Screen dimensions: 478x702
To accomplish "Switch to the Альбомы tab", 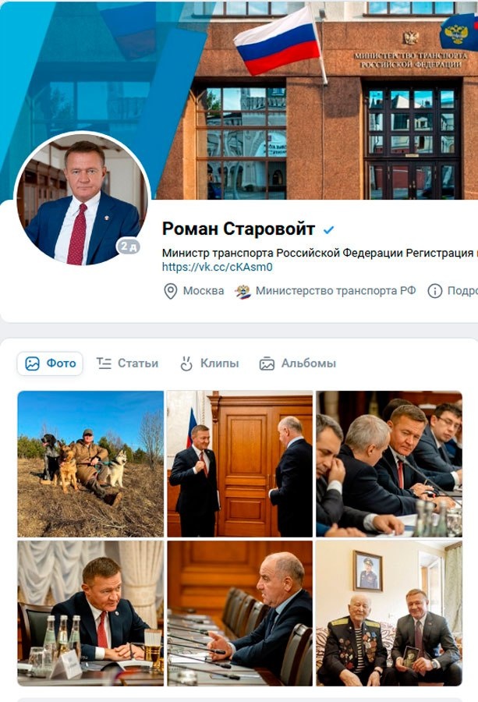I will click(x=298, y=363).
